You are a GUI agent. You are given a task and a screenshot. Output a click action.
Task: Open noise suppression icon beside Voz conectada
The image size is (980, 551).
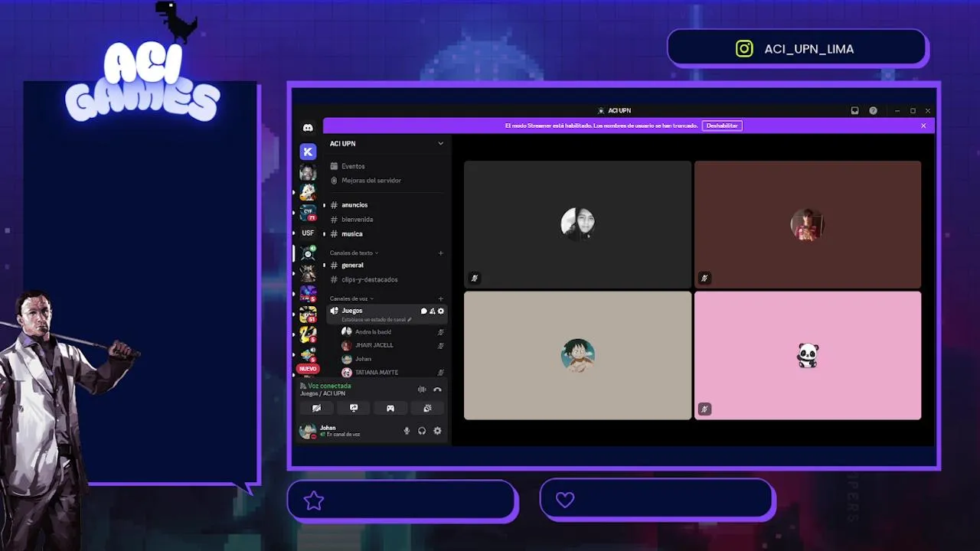tap(422, 390)
